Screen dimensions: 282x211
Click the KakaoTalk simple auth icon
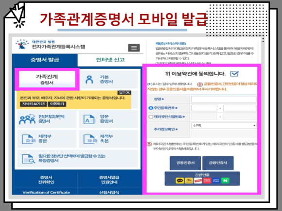pyautogui.click(x=180, y=180)
